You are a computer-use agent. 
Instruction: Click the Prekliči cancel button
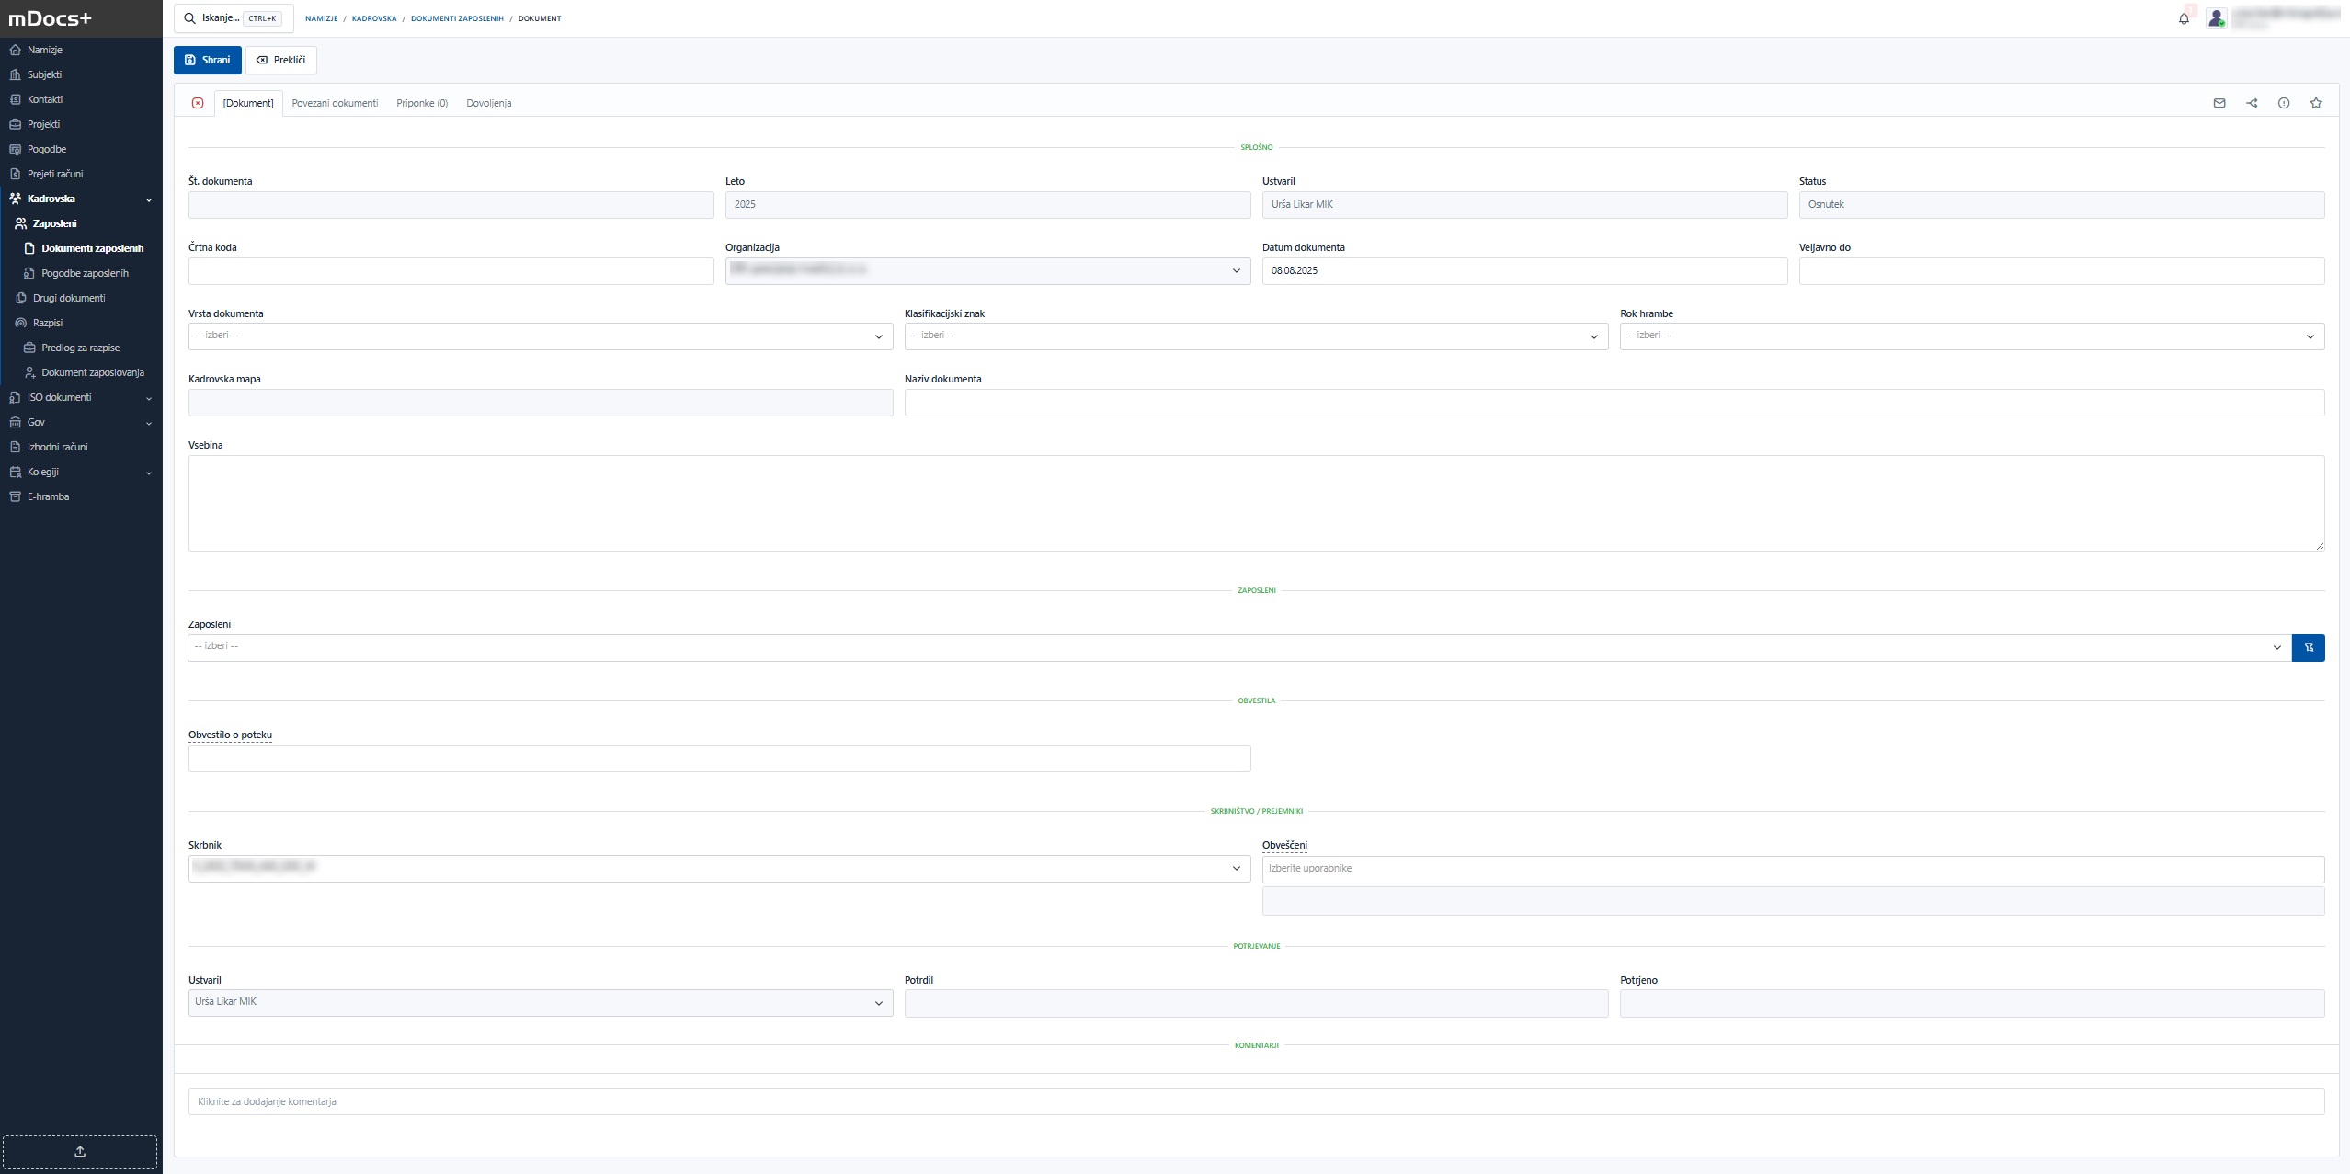pos(281,60)
